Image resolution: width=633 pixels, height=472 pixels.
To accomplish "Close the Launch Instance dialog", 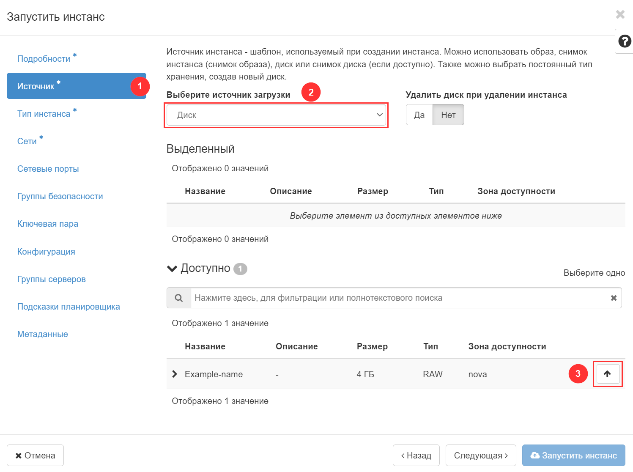I will coord(620,15).
